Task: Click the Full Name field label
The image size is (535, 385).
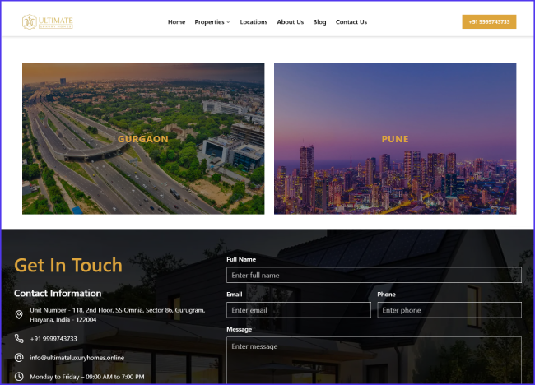Action: click(241, 259)
